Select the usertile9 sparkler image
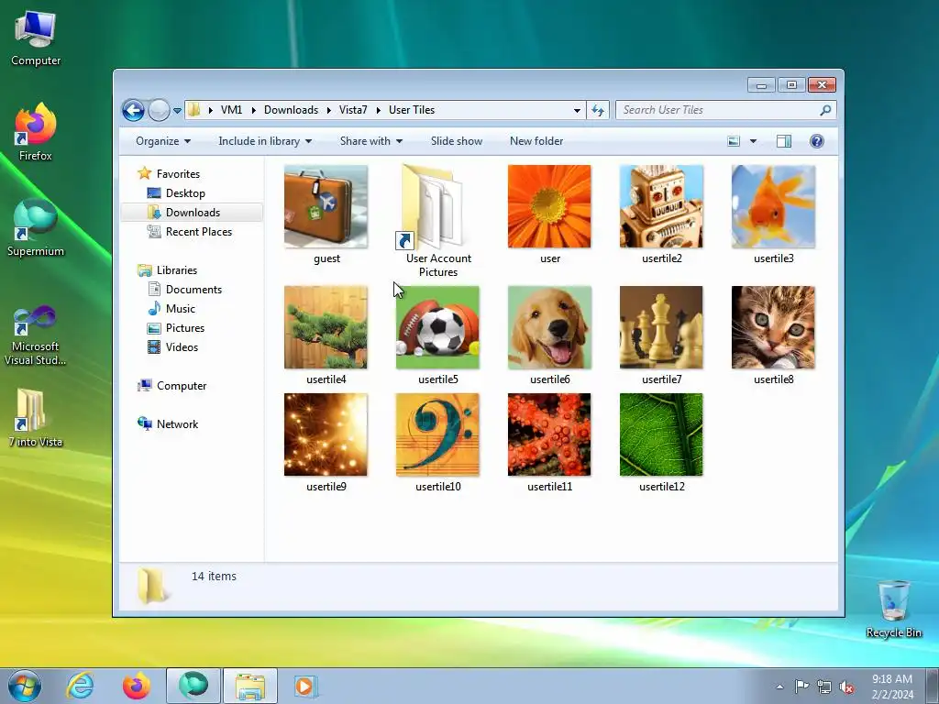The image size is (939, 704). (326, 434)
